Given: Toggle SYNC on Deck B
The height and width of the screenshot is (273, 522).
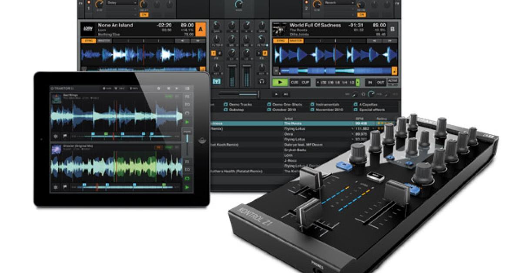Looking at the screenshot, I should 281,41.
